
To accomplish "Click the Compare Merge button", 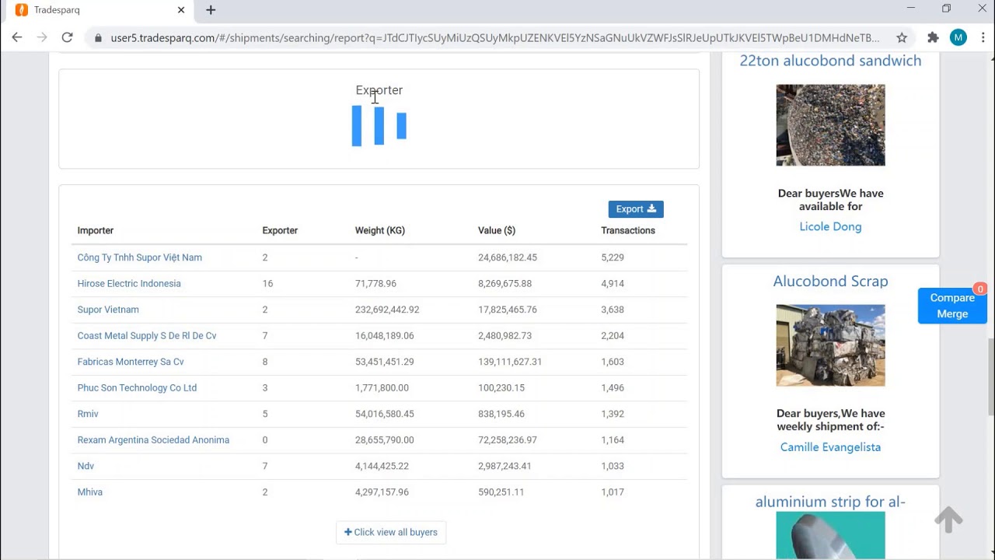I will [952, 306].
